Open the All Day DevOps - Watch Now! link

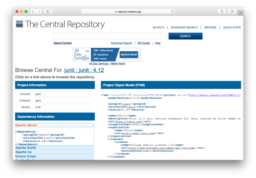point(107,63)
